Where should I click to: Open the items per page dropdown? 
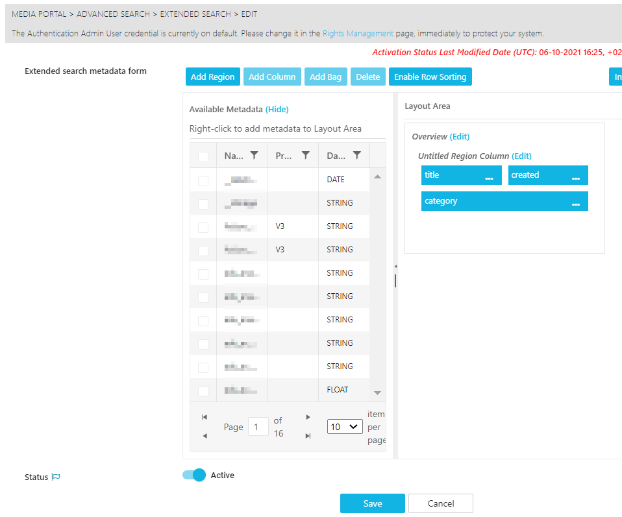pos(344,427)
